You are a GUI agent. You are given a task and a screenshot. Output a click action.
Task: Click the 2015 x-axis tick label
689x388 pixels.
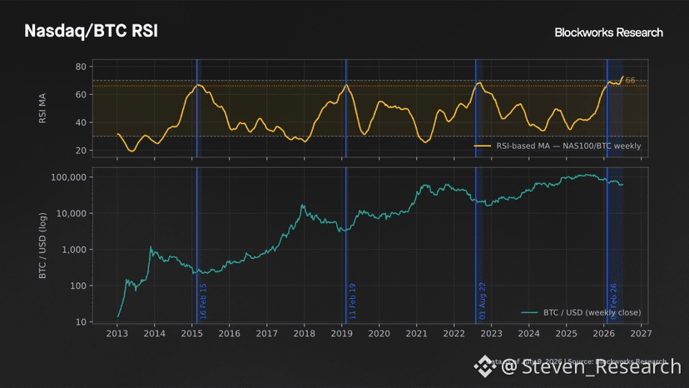192,333
